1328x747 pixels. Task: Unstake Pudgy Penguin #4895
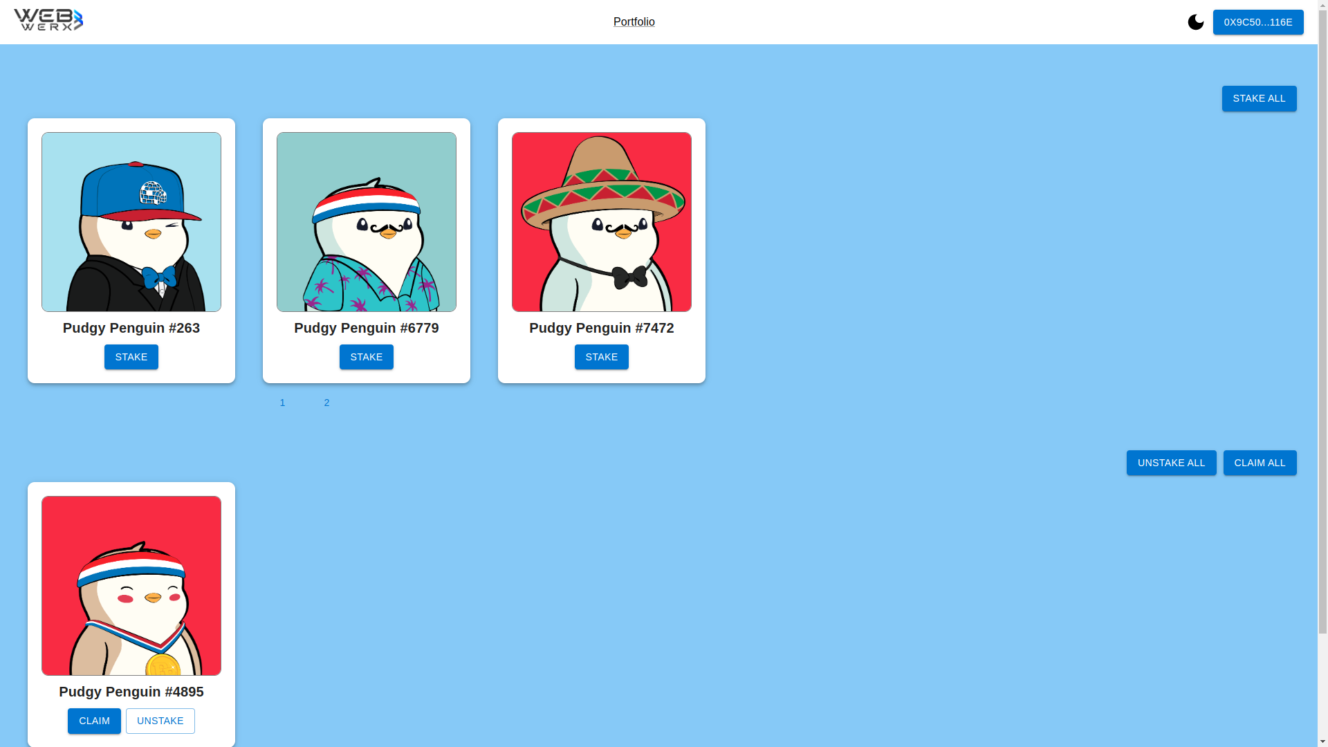click(160, 721)
